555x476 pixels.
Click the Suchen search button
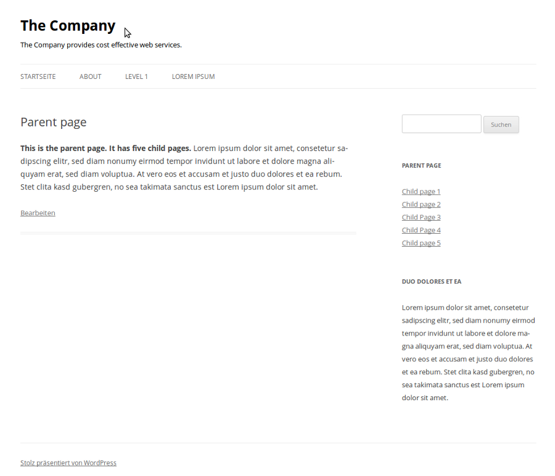tap(501, 125)
